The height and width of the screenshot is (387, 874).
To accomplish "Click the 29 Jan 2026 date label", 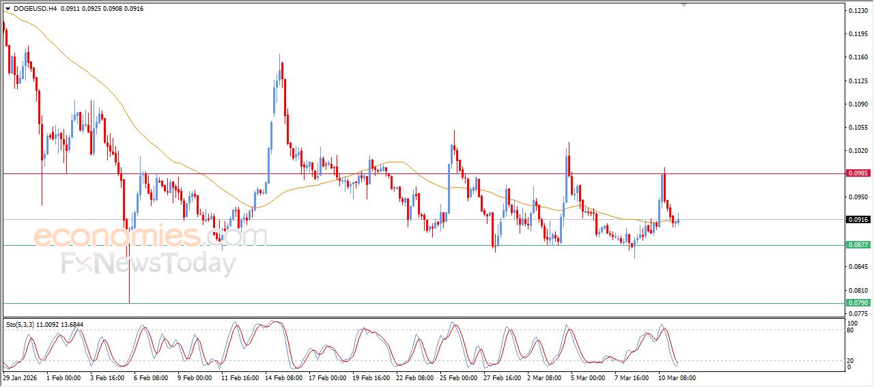I will pyautogui.click(x=20, y=377).
